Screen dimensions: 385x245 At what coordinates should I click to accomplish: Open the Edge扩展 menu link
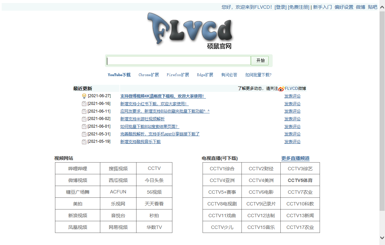pos(205,75)
